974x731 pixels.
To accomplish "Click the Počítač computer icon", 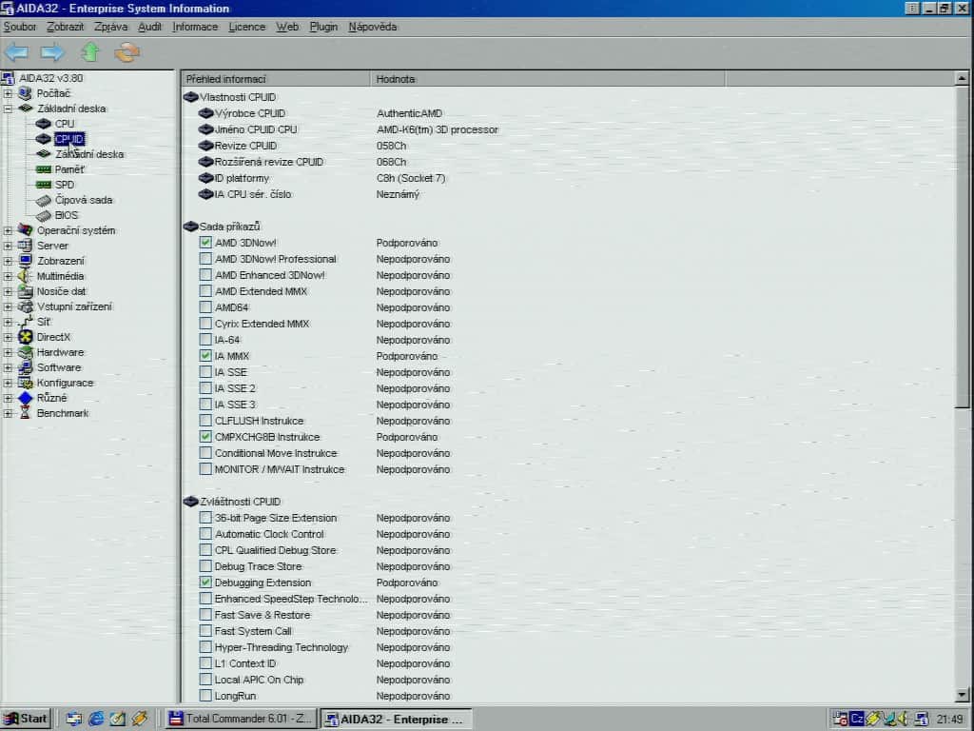I will coord(25,93).
